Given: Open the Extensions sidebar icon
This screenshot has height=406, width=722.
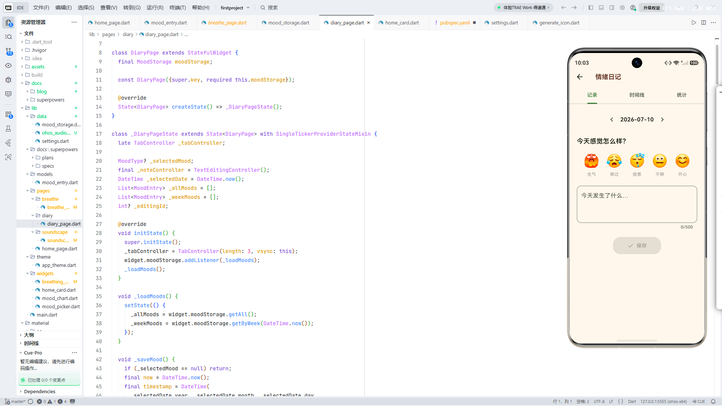Looking at the screenshot, I should [8, 114].
